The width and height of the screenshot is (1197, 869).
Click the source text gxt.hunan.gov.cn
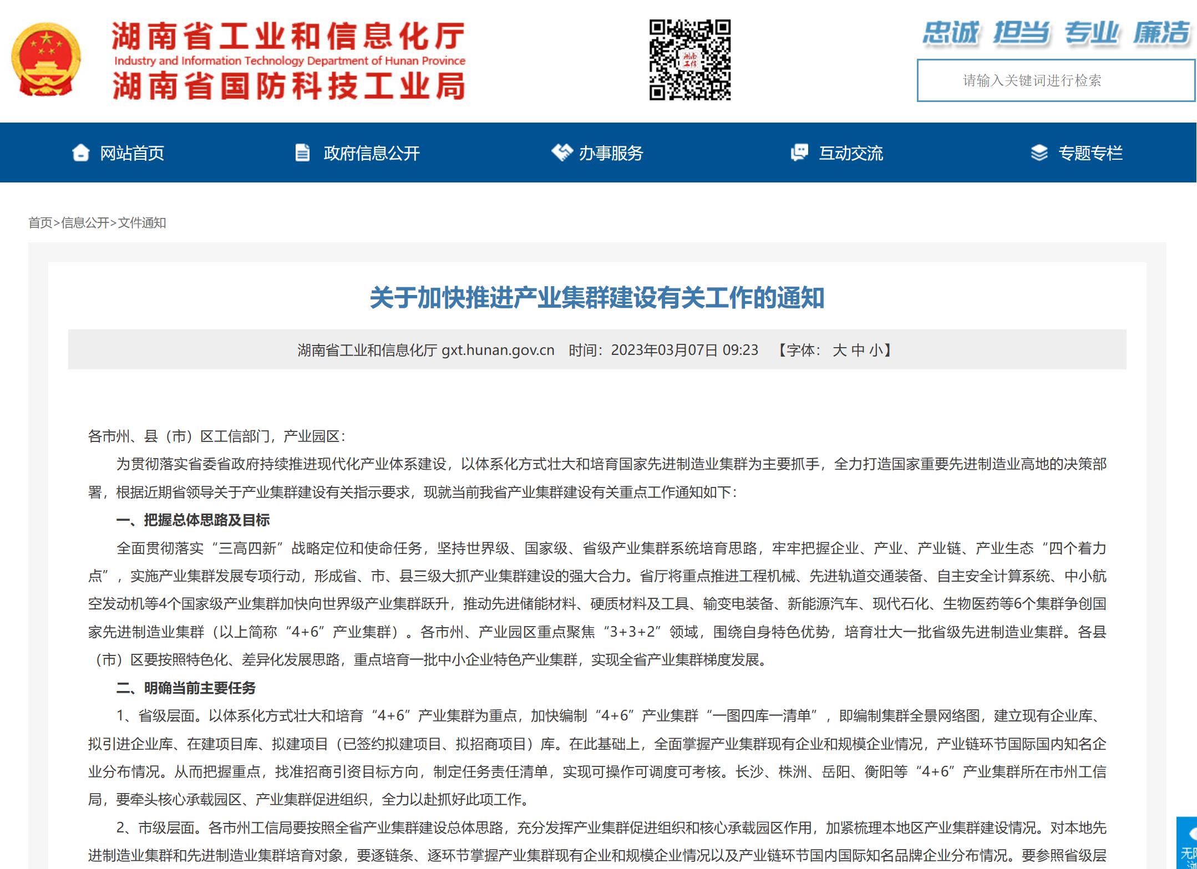498,350
